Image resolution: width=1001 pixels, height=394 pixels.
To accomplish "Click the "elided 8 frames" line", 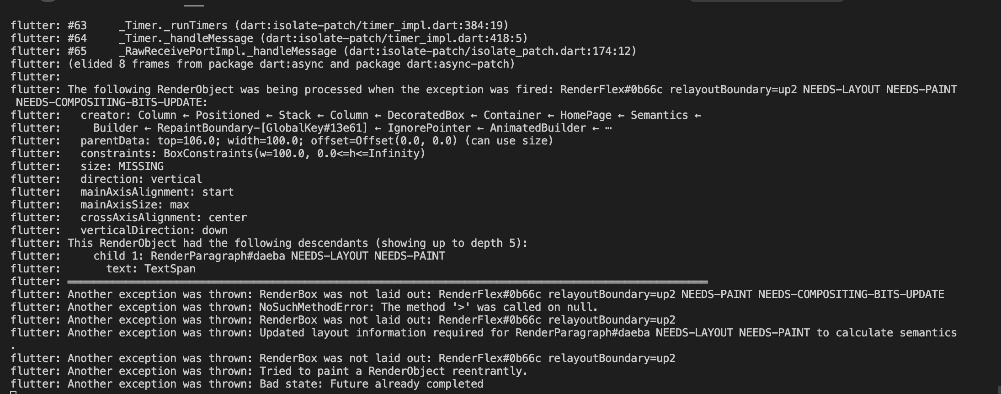I will click(291, 64).
